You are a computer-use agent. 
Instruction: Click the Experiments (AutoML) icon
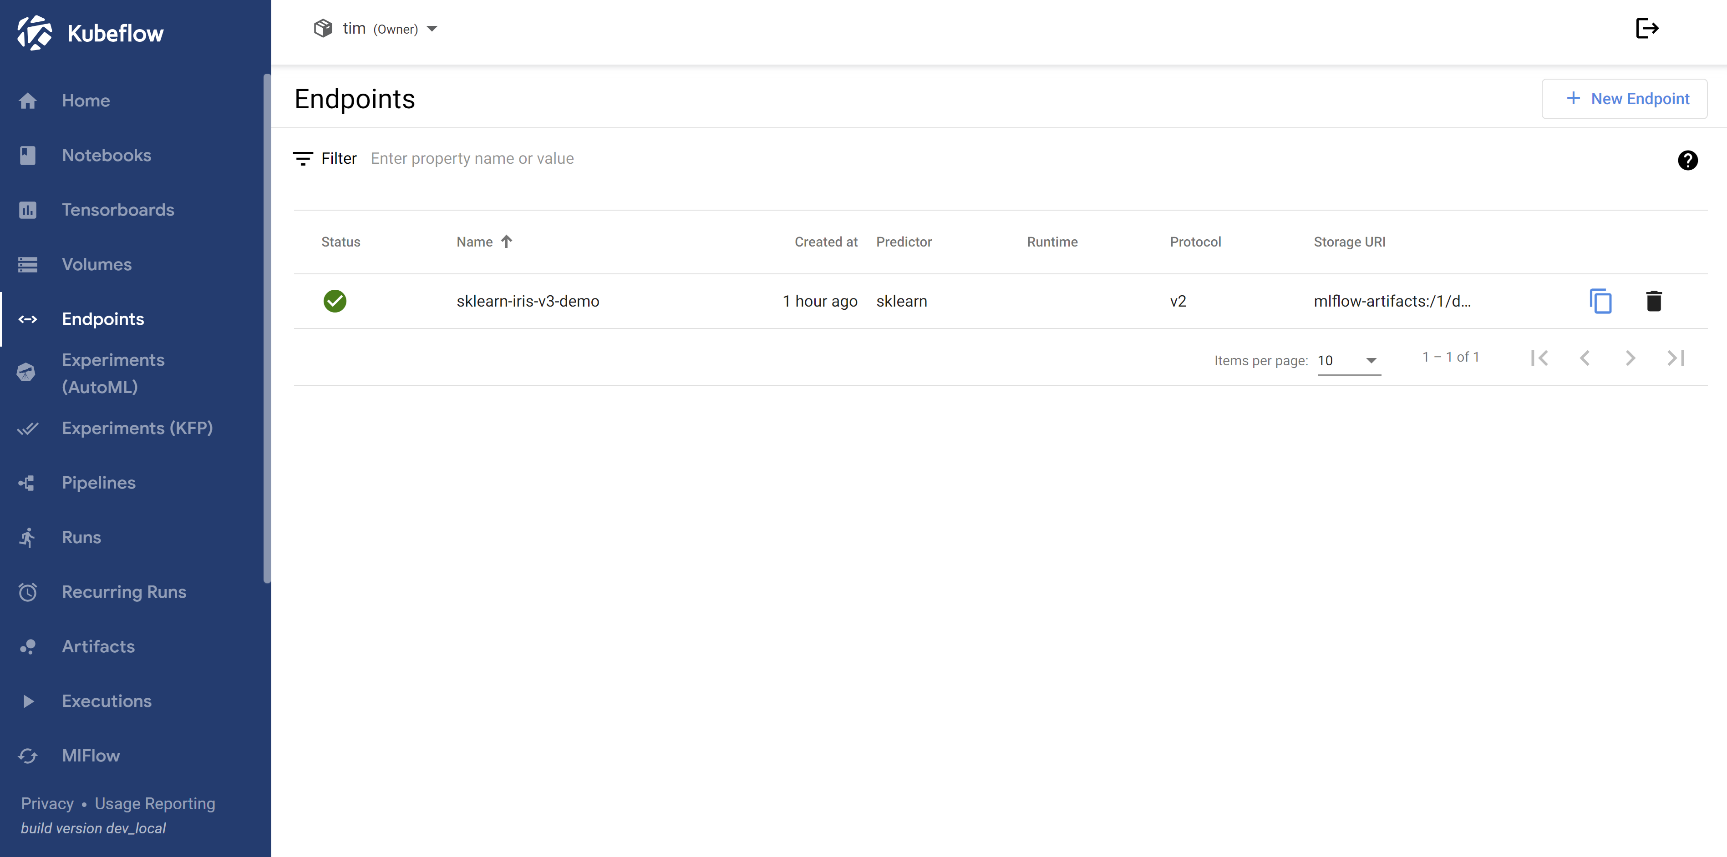pyautogui.click(x=26, y=373)
